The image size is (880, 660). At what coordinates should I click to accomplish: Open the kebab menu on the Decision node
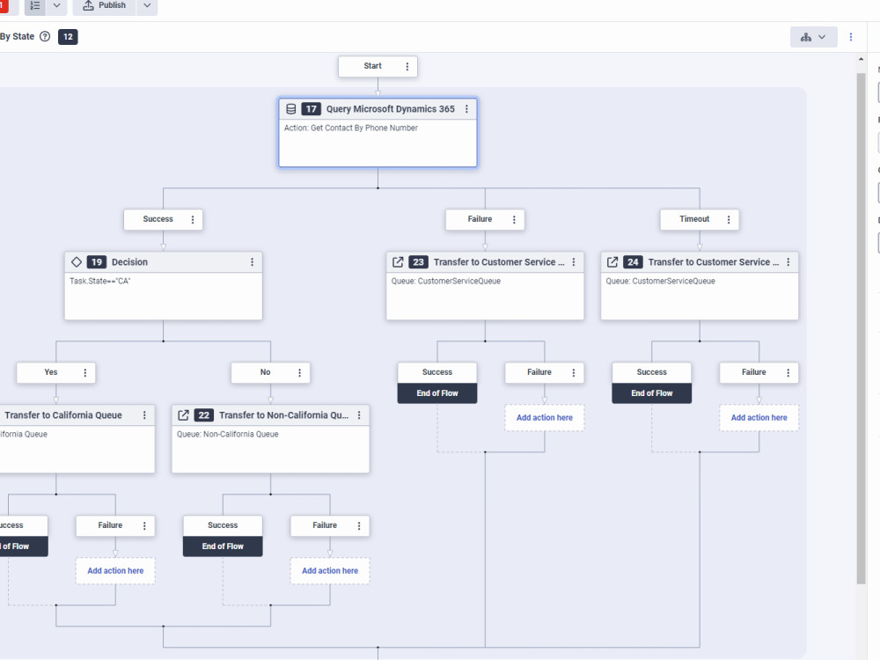pos(252,261)
